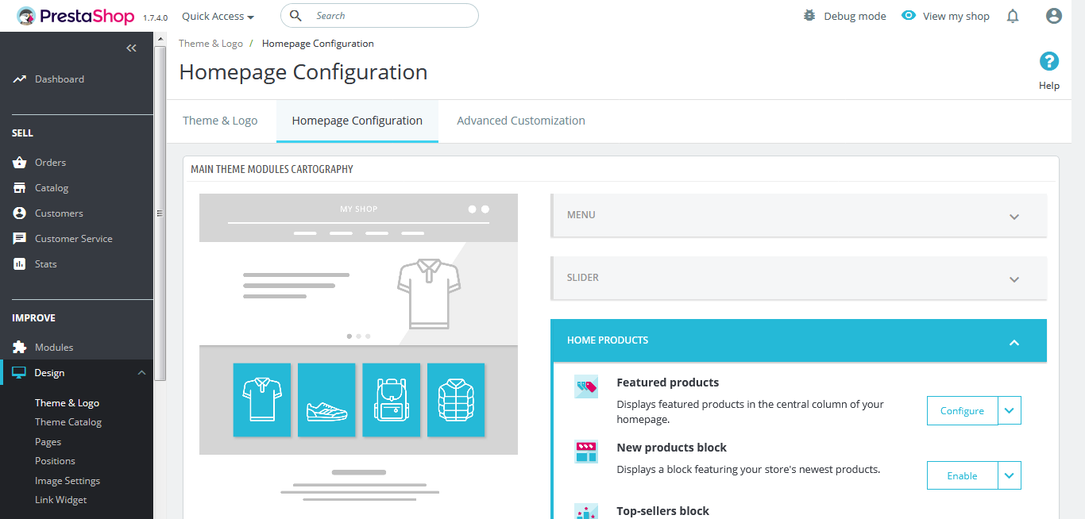Click the Help question mark icon
This screenshot has width=1085, height=519.
(1049, 61)
